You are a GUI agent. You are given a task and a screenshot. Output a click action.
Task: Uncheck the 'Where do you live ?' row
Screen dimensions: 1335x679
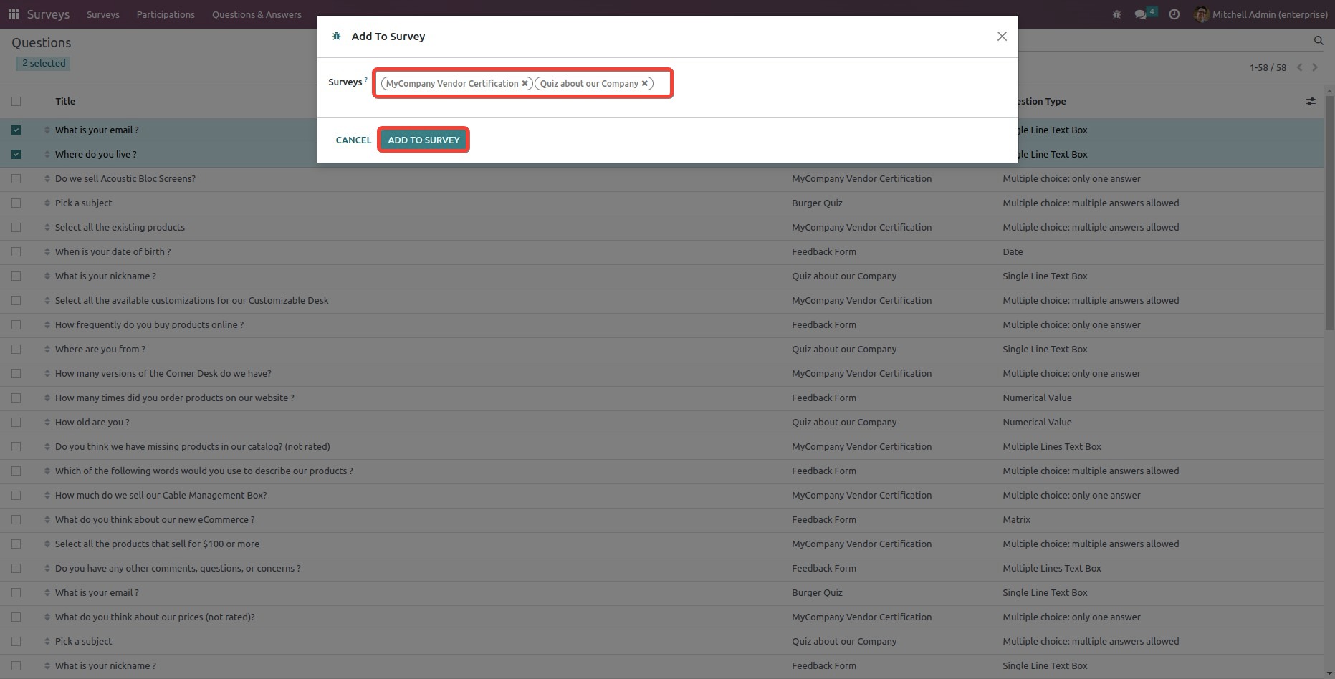(16, 155)
